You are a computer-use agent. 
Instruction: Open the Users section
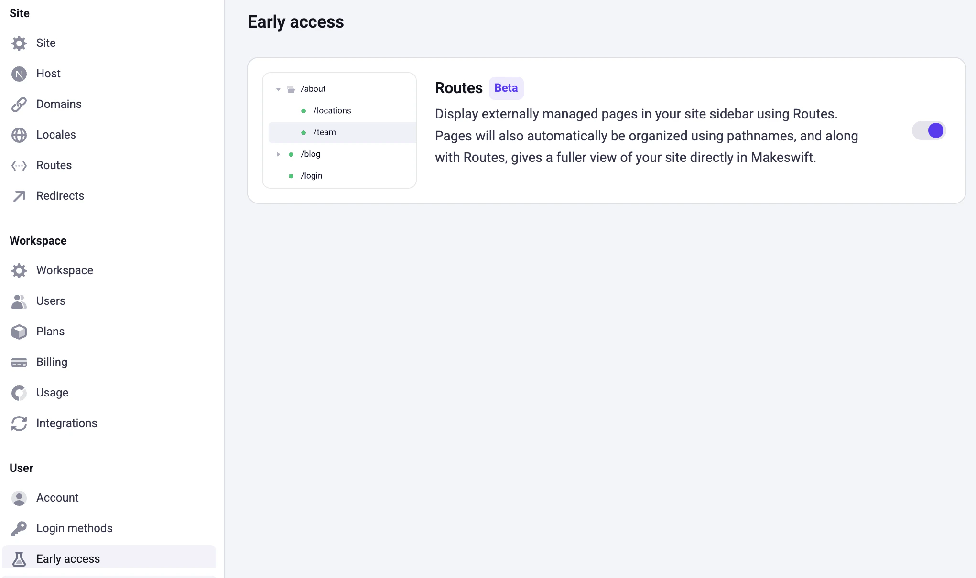pyautogui.click(x=50, y=301)
